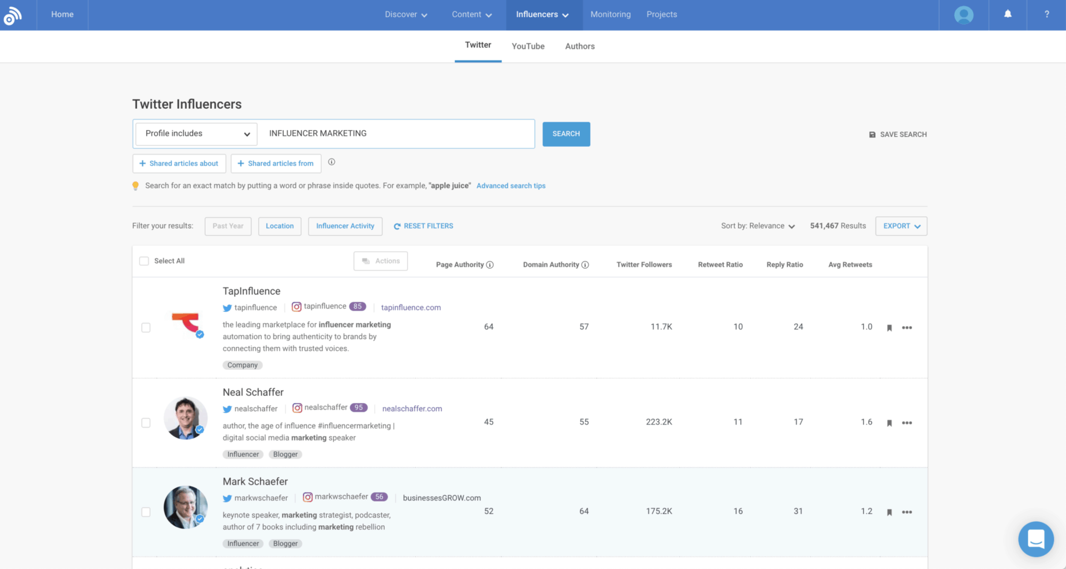Click the help question mark icon

pos(1046,14)
